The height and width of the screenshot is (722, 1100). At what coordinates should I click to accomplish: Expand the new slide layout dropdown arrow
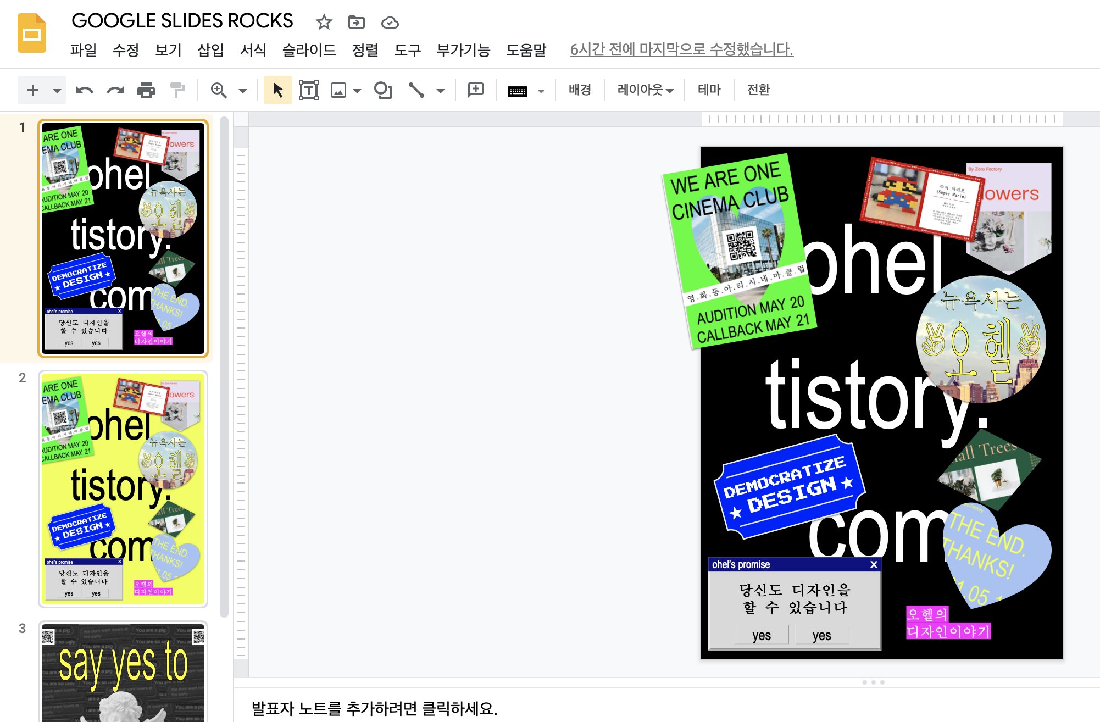pos(57,91)
